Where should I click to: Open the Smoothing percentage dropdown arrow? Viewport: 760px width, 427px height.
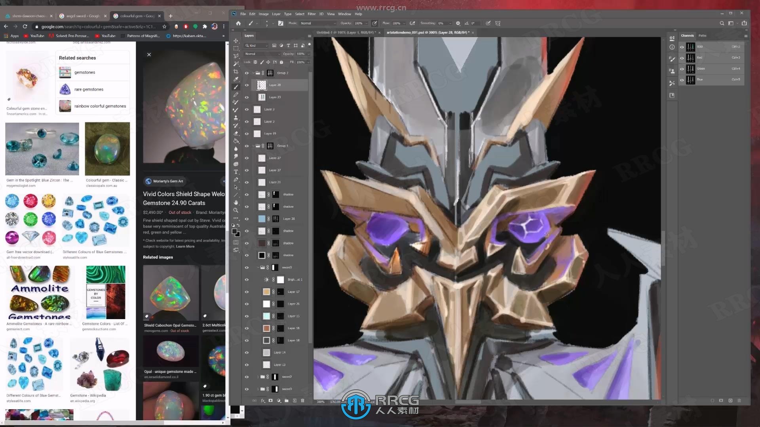(x=450, y=23)
